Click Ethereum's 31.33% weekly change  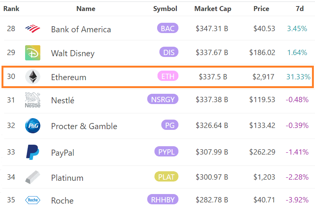click(x=298, y=77)
